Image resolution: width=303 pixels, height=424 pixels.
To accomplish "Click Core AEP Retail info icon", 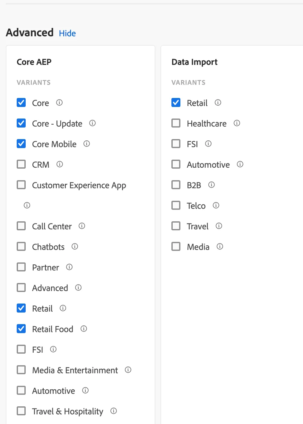I will click(63, 308).
